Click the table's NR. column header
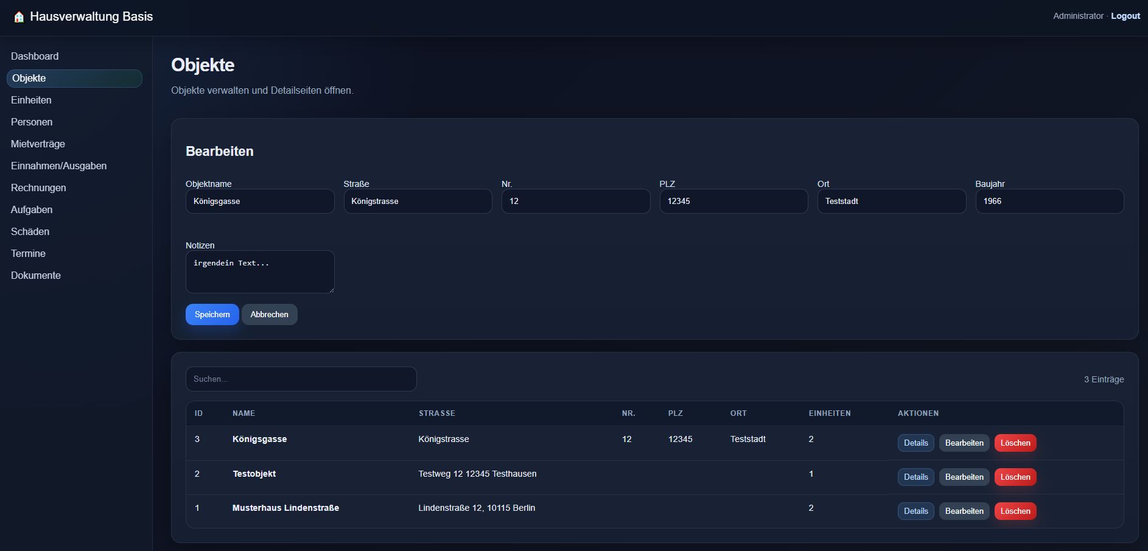 tap(628, 413)
